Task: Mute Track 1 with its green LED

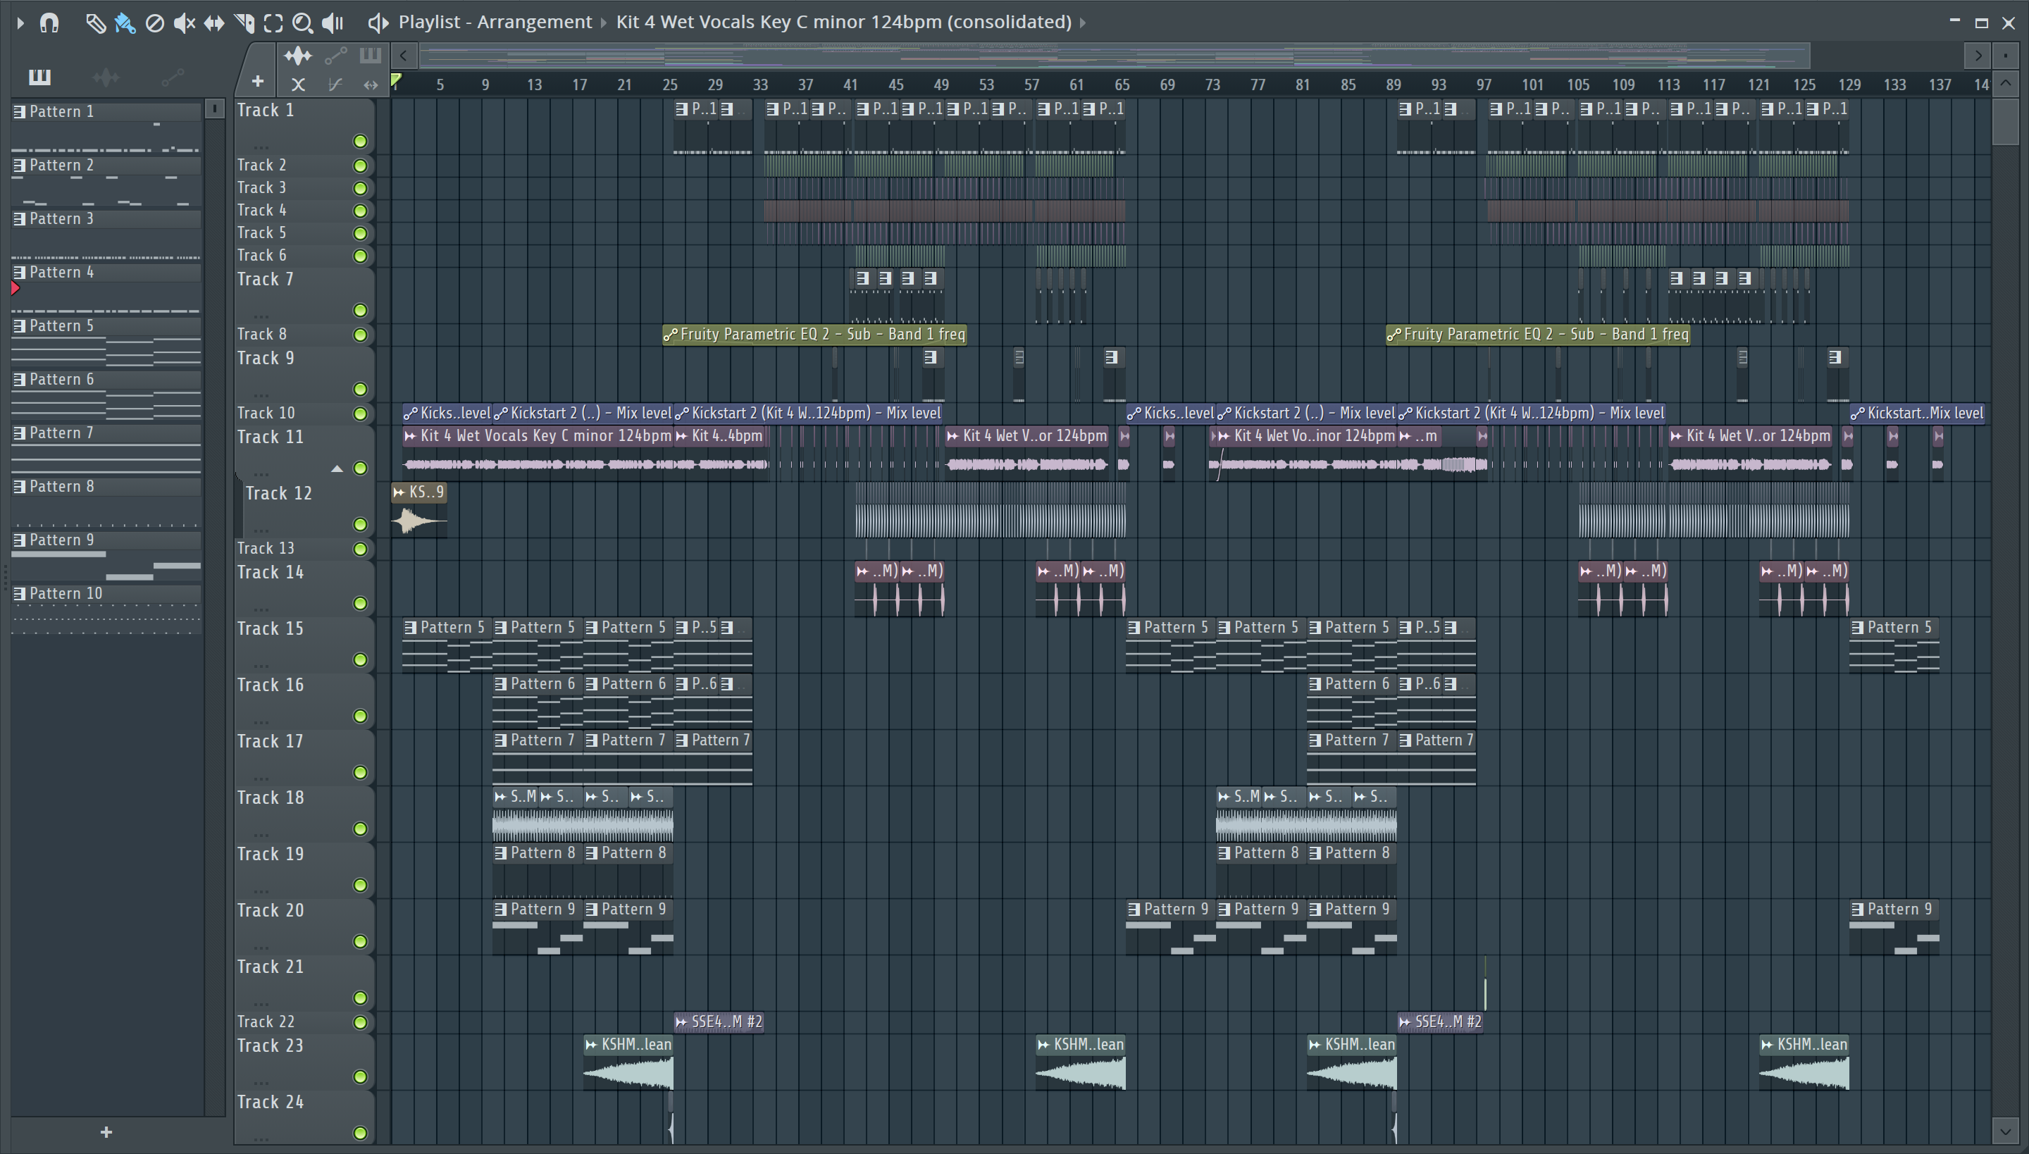Action: [360, 141]
